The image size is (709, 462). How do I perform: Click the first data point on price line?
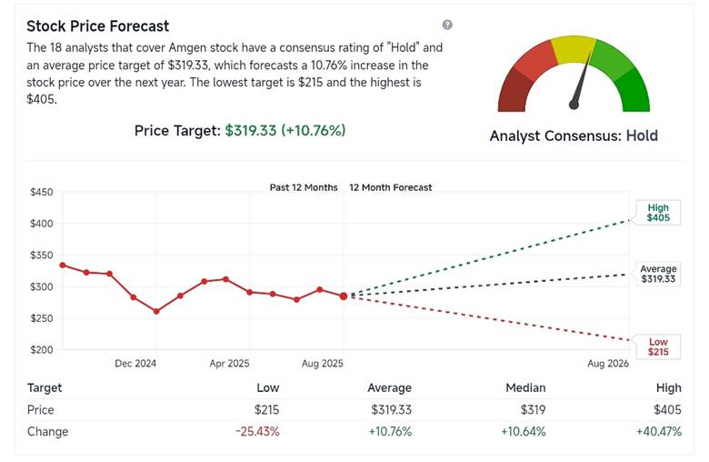(x=62, y=265)
